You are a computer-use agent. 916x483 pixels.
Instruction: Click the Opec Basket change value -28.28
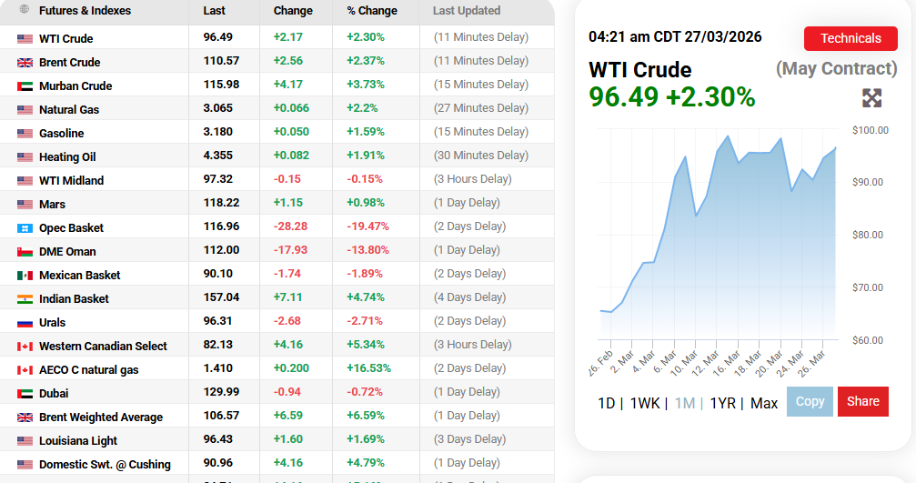click(290, 226)
